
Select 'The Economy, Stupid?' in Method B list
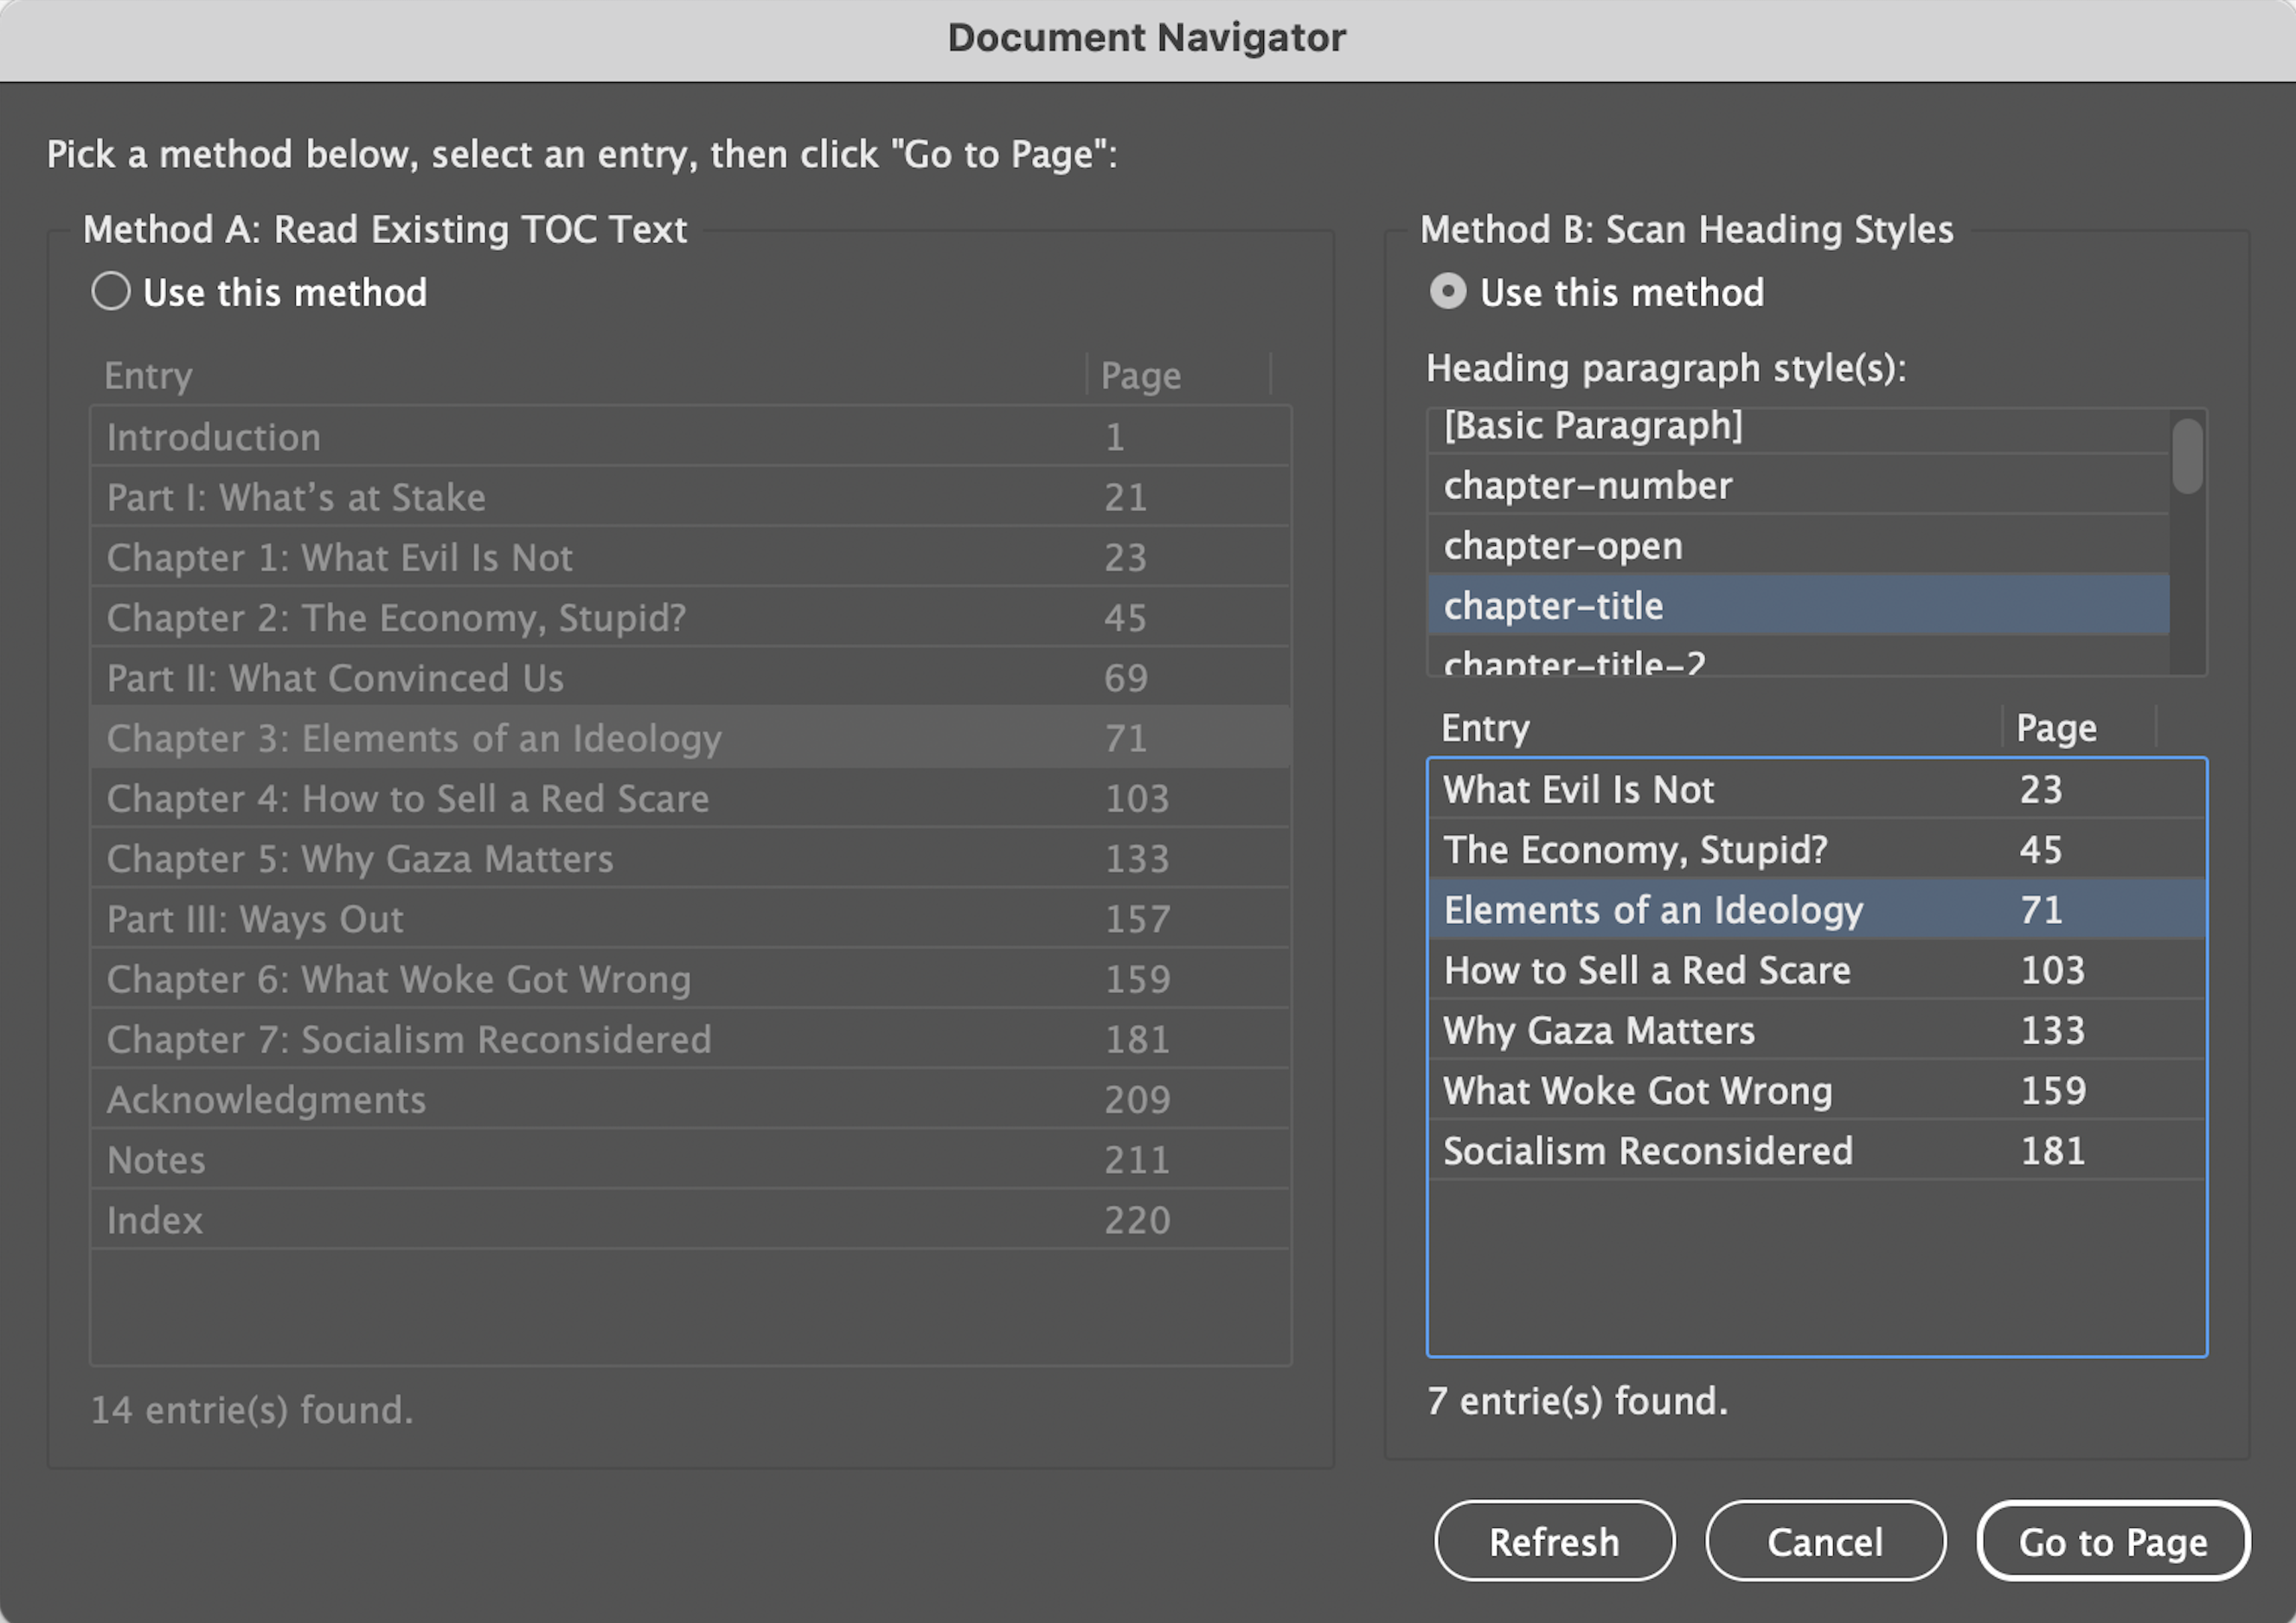(1816, 849)
